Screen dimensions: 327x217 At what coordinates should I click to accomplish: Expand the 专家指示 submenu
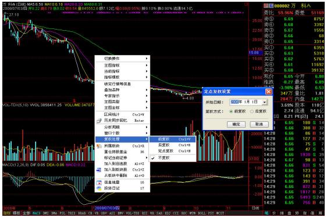click(122, 96)
